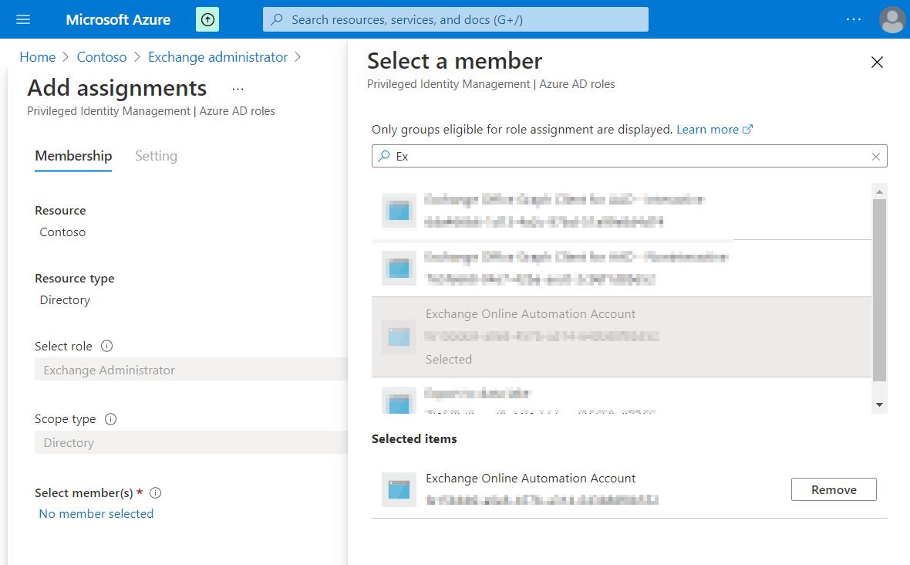This screenshot has width=910, height=565.
Task: Show info for Select member(s)
Action: [156, 493]
